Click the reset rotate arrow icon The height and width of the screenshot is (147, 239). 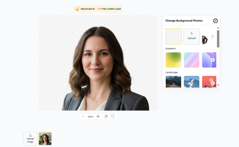pos(113,116)
